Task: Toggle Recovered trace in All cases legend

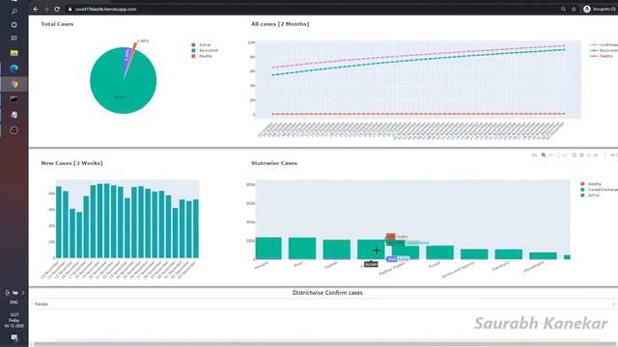Action: 604,50
